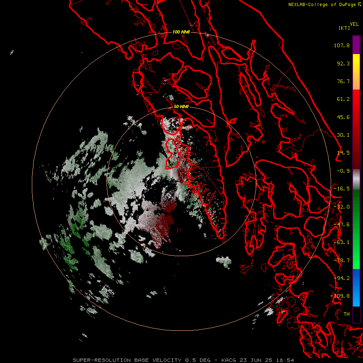Click the yellow-orange segment of velocity color bar
363x363 pixels.
(x=356, y=72)
